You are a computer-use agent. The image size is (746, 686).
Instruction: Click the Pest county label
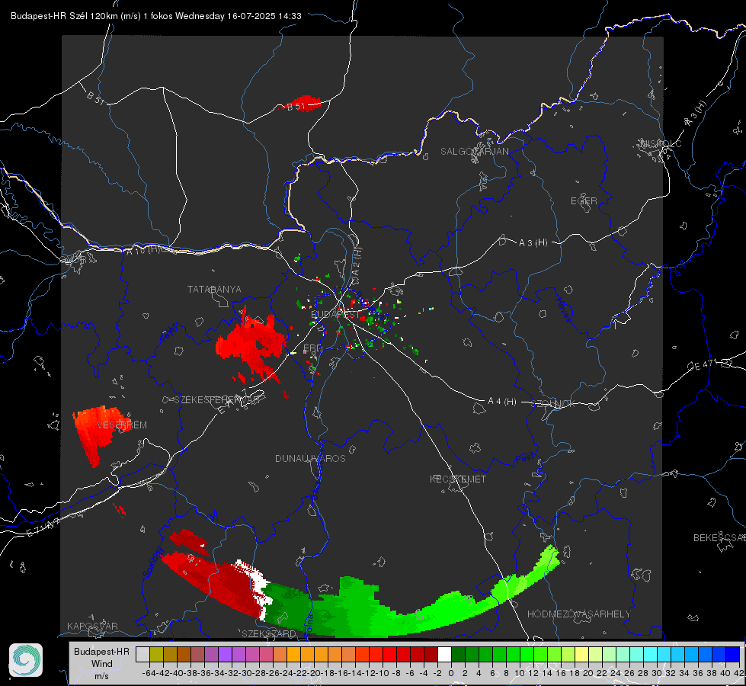524,458
